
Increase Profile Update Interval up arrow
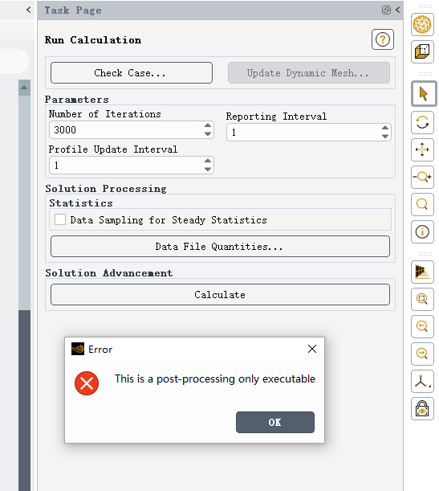coord(208,161)
